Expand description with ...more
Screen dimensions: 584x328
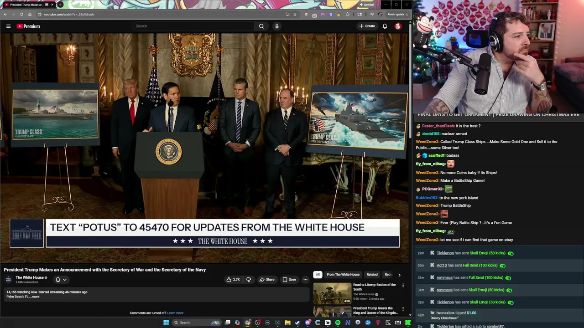35,297
